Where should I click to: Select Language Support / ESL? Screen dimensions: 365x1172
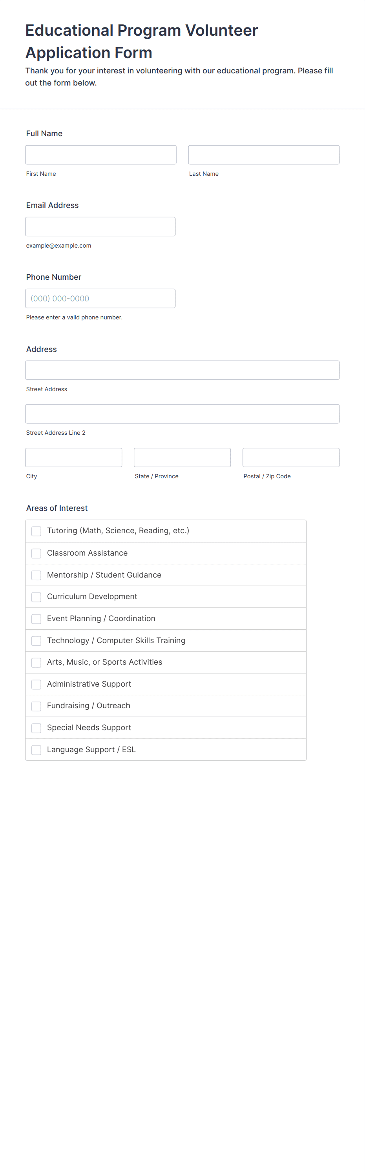(x=36, y=750)
